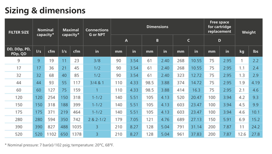Image resolution: width=272 pixels, height=154 pixels.
Task: Click the Dimensions group header
Action: point(157,27)
